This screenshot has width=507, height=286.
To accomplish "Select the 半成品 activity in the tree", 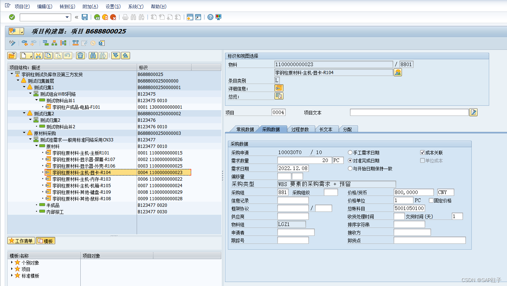I will click(x=52, y=205).
